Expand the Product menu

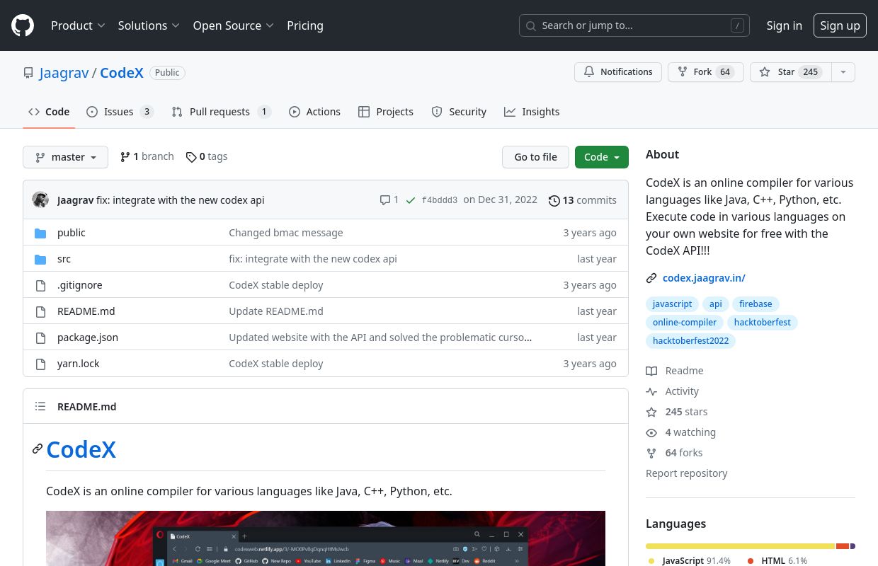[x=78, y=25]
